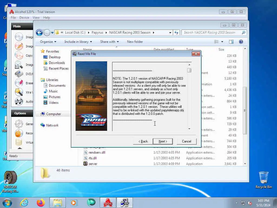This screenshot has width=277, height=208.
Task: Open Help menu in Alcohol 120%
Action: pyautogui.click(x=47, y=18)
